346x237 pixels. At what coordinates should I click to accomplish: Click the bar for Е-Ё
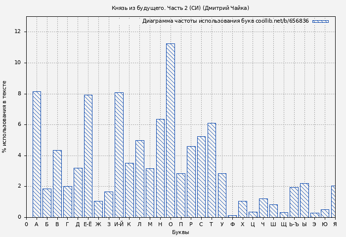click(88, 156)
